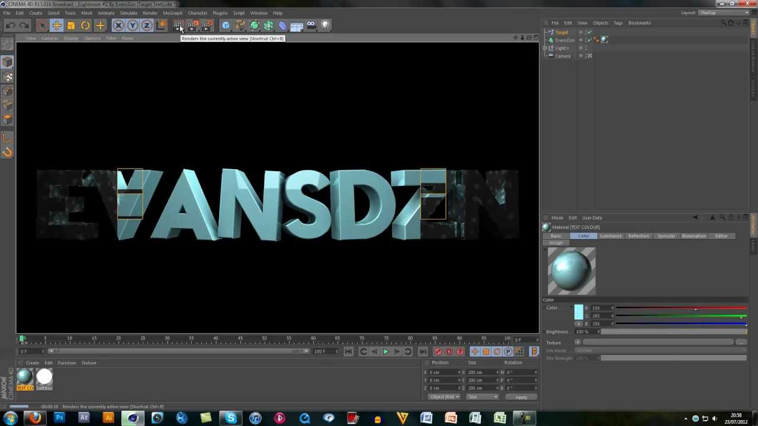The width and height of the screenshot is (758, 426).
Task: Adjust the Brightness slider bar
Action: point(674,332)
